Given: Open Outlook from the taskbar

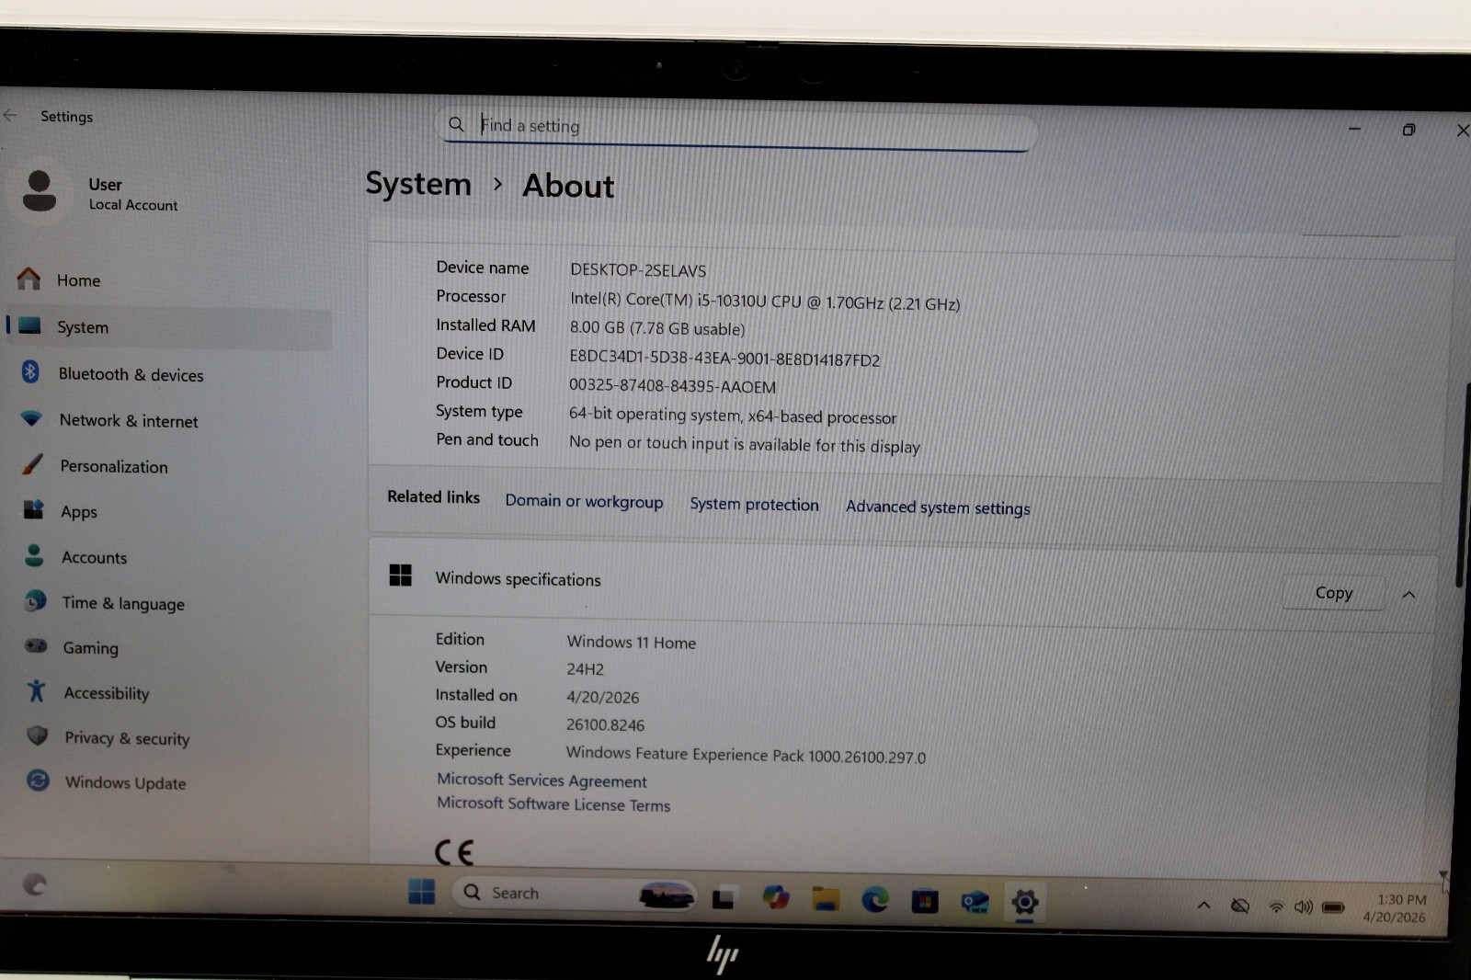Looking at the screenshot, I should coord(975,902).
